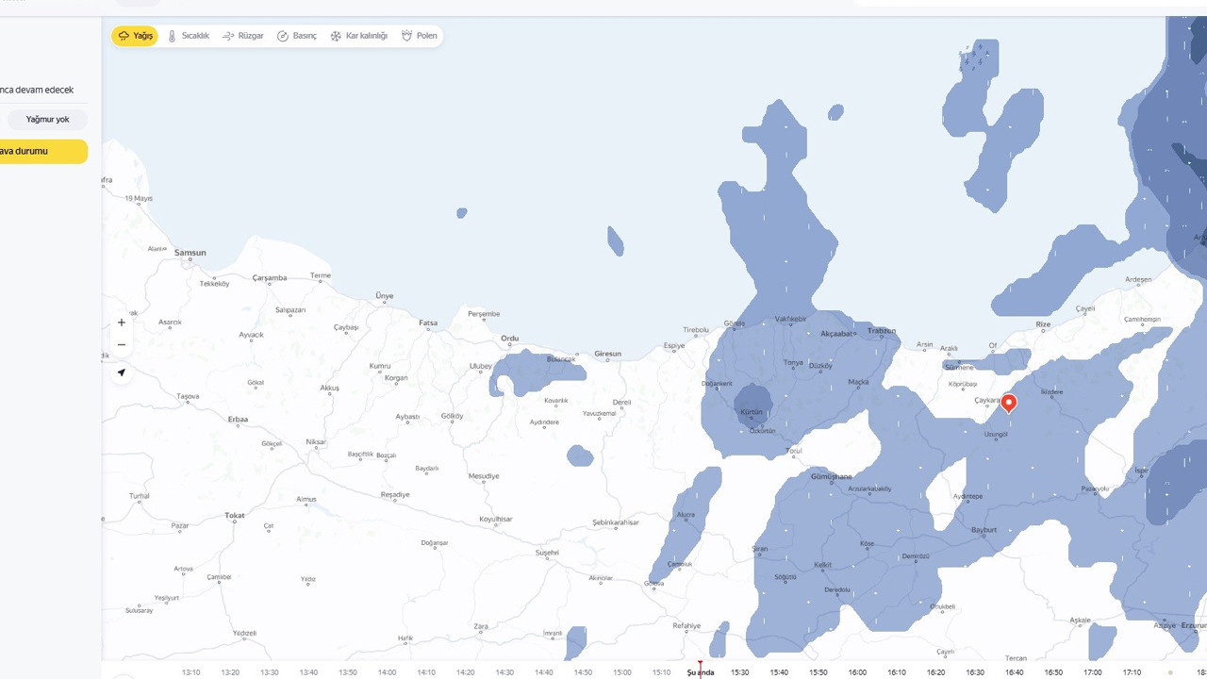
Task: Zoom in with the plus button
Action: [121, 323]
